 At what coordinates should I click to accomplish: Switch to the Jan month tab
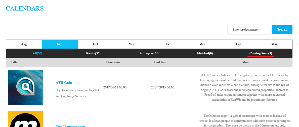pyautogui.click(x=203, y=44)
